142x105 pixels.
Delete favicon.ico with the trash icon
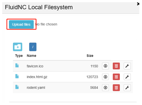(x=116, y=66)
